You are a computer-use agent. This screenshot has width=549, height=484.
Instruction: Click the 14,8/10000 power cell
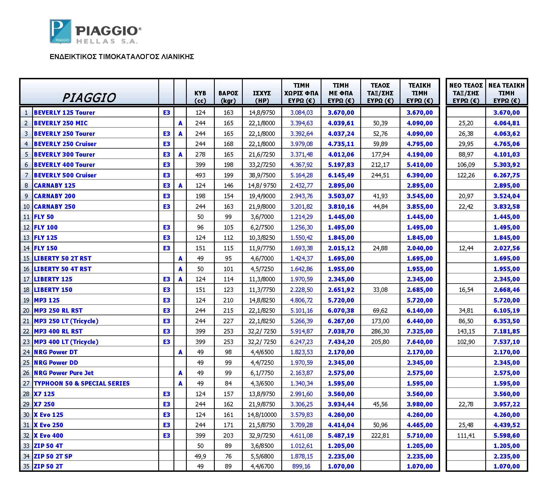262,415
